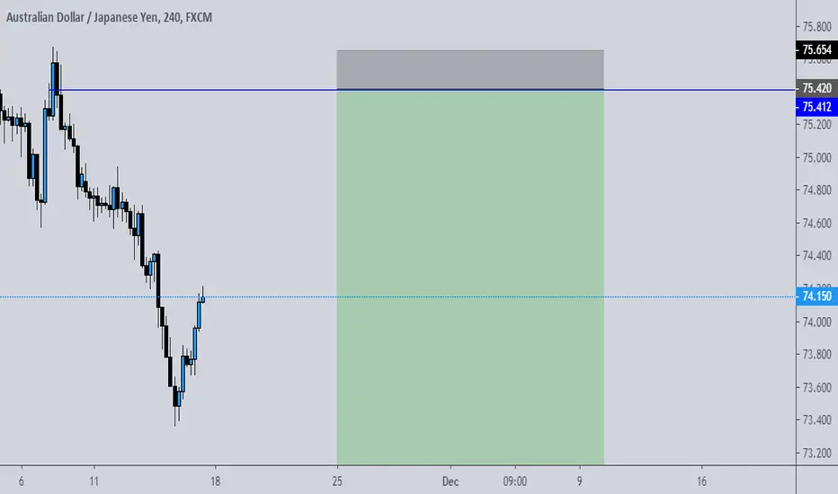The width and height of the screenshot is (838, 494).
Task: Click the 73.200 price scale tick
Action: 816,453
